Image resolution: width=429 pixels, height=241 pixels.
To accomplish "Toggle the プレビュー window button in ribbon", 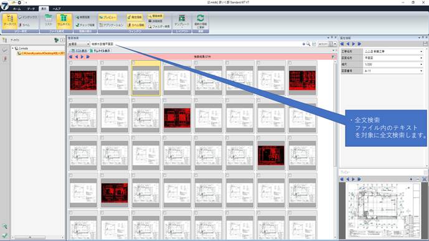I will coord(108,17).
